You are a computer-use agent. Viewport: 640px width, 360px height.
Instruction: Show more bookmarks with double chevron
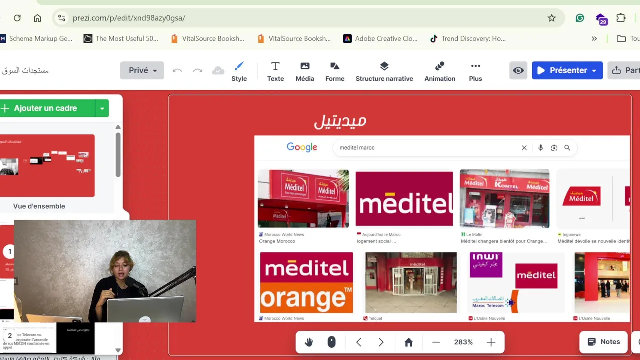pos(594,38)
